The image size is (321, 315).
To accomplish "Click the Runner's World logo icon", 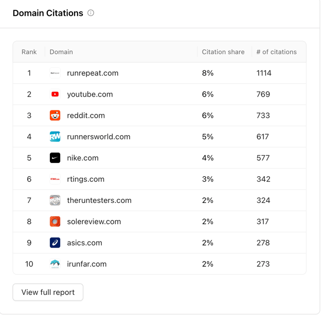I will pos(55,137).
